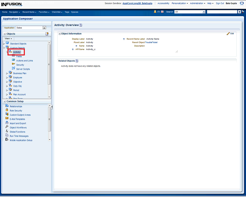Click the Fields icon under Activity
This screenshot has height=197, width=246.
[13, 56]
